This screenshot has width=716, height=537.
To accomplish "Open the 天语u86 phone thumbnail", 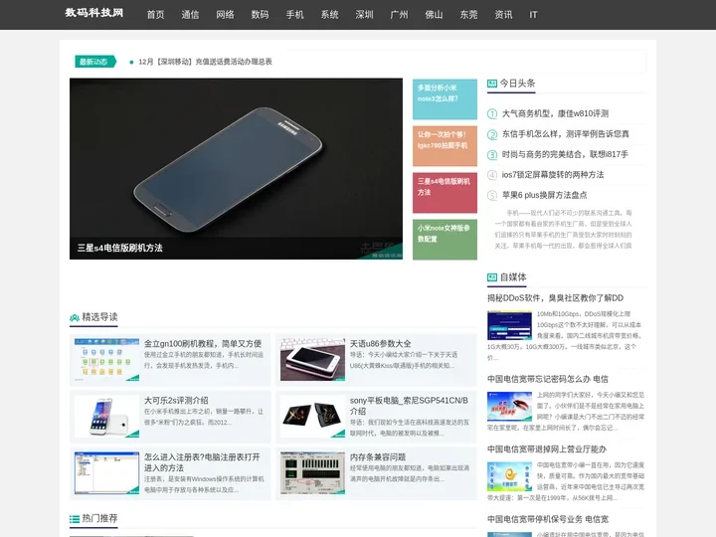I will [313, 360].
